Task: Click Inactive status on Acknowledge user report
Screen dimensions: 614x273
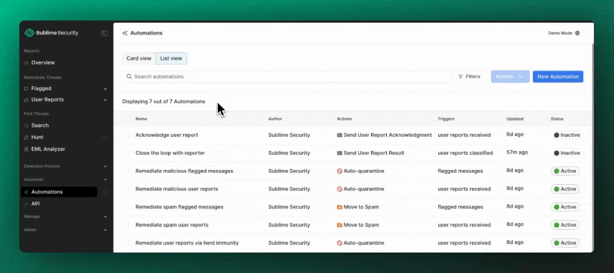Action: click(567, 135)
